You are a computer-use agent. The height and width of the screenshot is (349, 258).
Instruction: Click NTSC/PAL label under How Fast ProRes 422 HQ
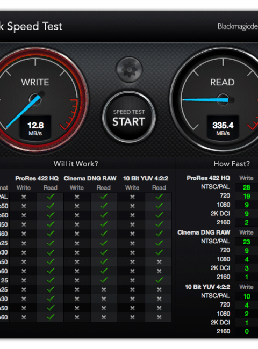pos(215,187)
